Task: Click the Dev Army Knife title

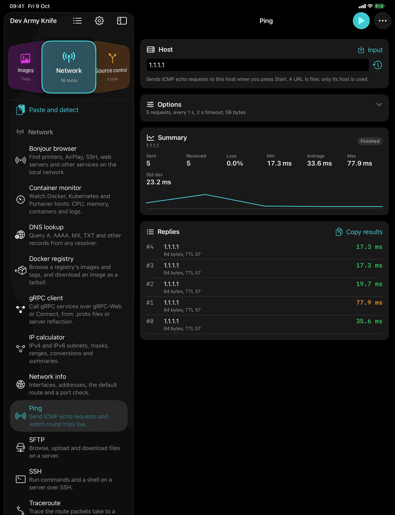Action: tap(33, 21)
